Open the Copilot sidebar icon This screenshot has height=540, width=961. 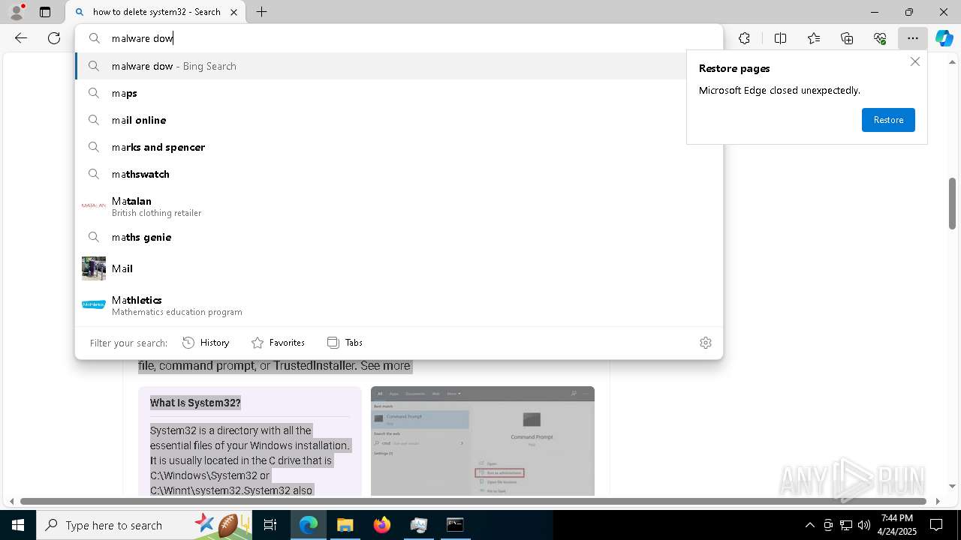[944, 38]
